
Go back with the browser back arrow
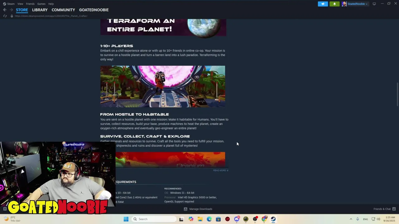point(5,10)
